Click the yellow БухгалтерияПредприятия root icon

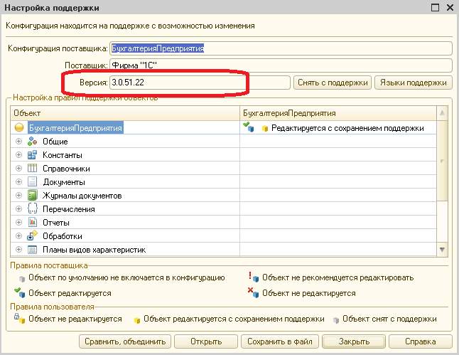coord(19,127)
